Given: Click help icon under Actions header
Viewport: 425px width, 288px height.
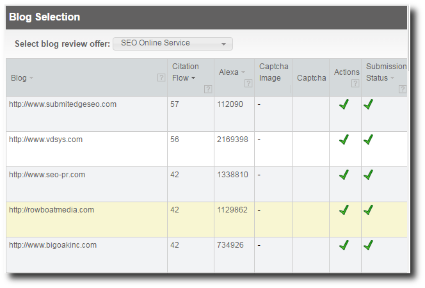Looking at the screenshot, I should [355, 83].
